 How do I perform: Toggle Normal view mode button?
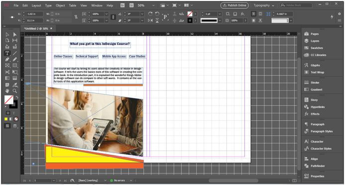click(x=7, y=126)
